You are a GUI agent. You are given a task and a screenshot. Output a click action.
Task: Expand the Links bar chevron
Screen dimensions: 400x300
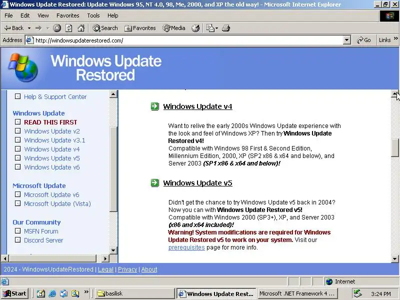[x=395, y=38]
